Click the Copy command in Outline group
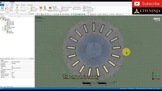The height and width of the screenshot is (91, 162). click(7, 9)
